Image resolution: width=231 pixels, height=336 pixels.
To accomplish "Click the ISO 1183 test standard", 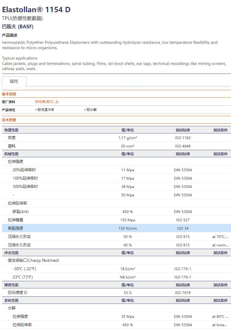I will 183,138.
